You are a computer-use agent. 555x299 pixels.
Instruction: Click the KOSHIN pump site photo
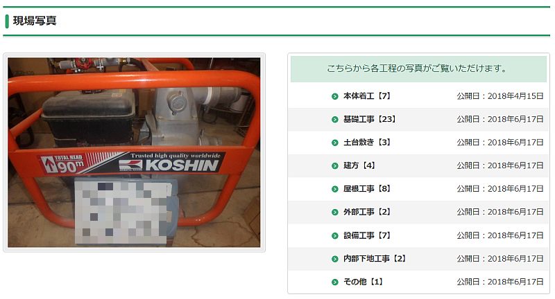coord(134,152)
